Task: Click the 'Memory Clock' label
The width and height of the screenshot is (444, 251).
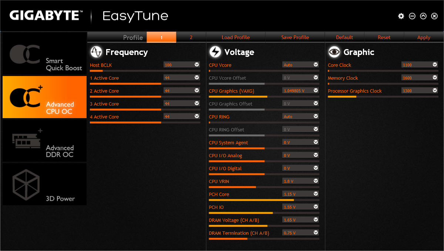Action: pyautogui.click(x=343, y=78)
